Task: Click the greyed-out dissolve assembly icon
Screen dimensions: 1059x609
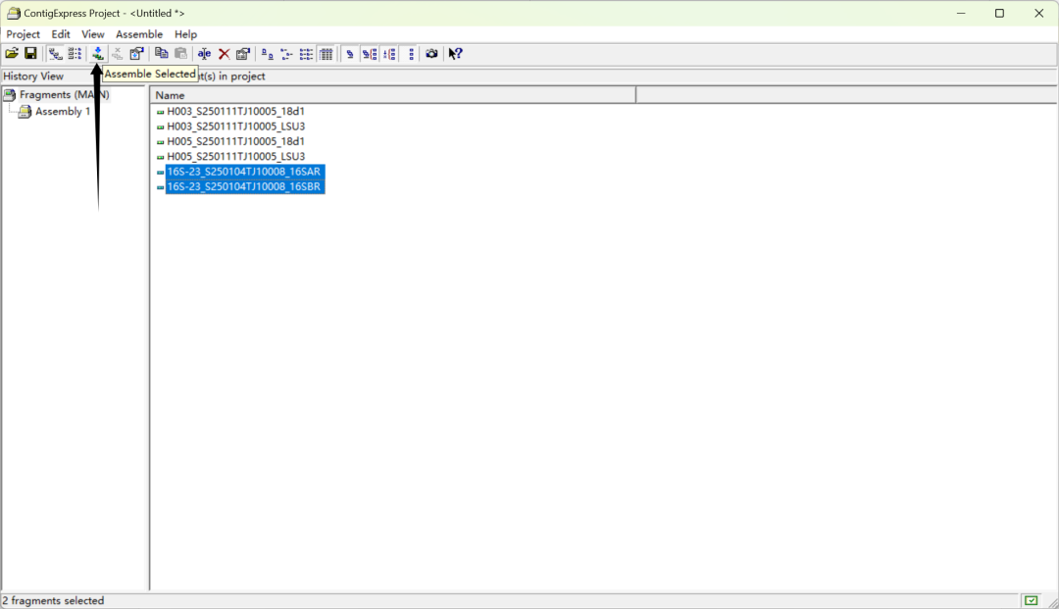Action: 117,53
